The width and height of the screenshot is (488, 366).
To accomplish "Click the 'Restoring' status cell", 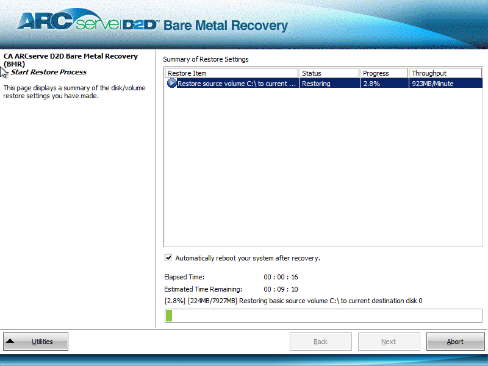I will coord(329,84).
